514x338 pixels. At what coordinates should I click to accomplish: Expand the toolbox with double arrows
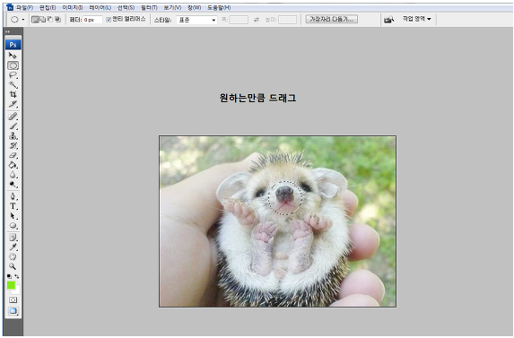(7, 31)
